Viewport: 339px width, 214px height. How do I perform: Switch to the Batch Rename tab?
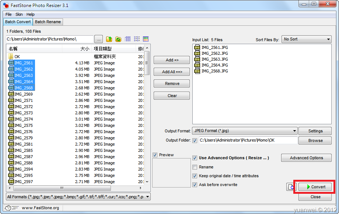pos(48,22)
